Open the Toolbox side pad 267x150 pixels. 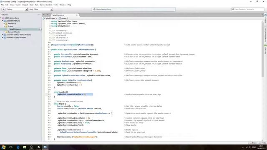click(x=265, y=18)
